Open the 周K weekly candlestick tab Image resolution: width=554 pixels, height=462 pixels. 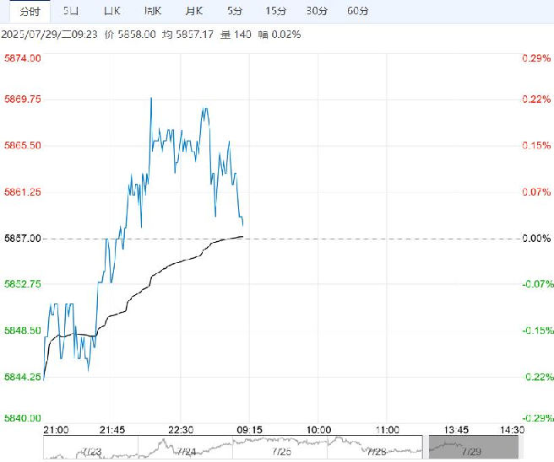coord(153,11)
